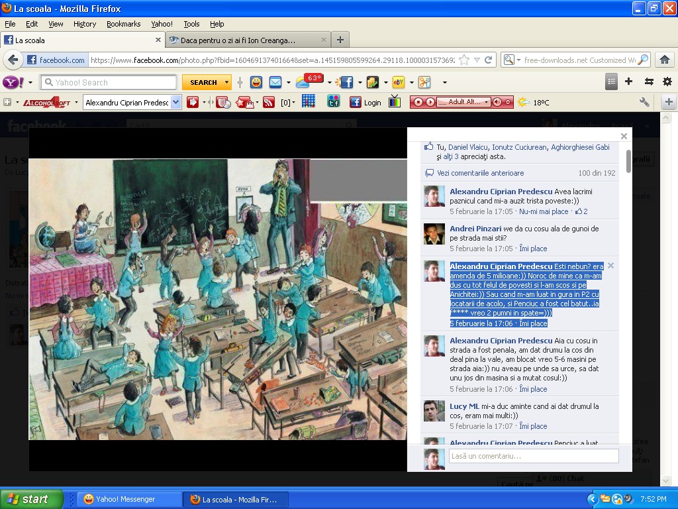This screenshot has width=678, height=509.
Task: Close the photo viewer overlay
Action: 624,136
